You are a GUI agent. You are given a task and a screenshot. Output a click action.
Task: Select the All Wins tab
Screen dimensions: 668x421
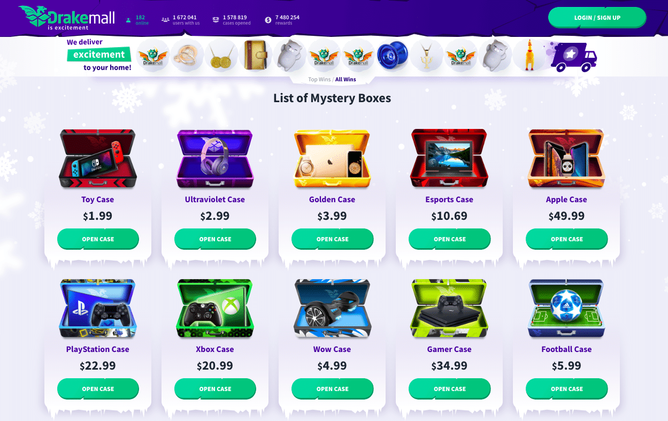click(345, 80)
